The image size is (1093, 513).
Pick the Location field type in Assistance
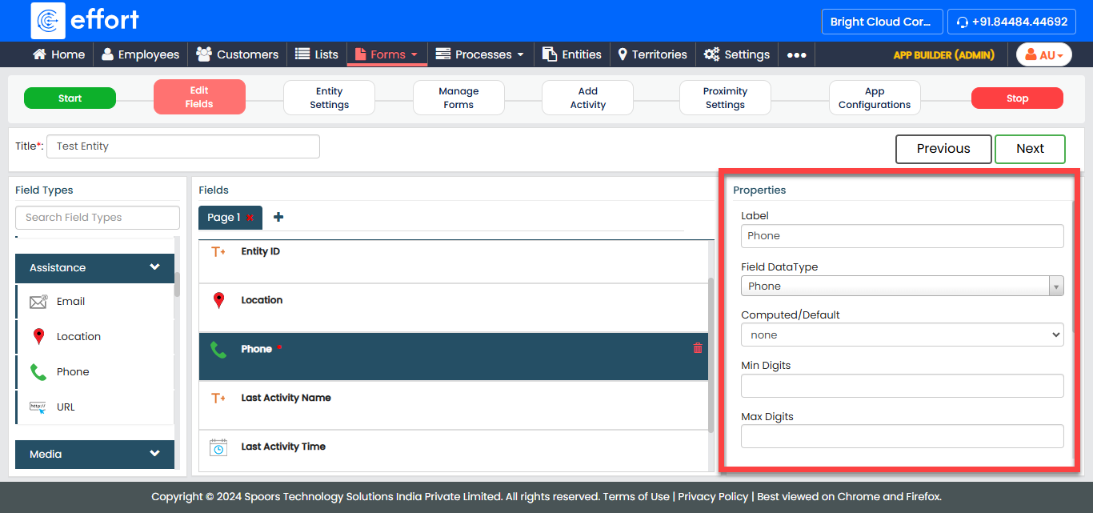[x=78, y=336]
